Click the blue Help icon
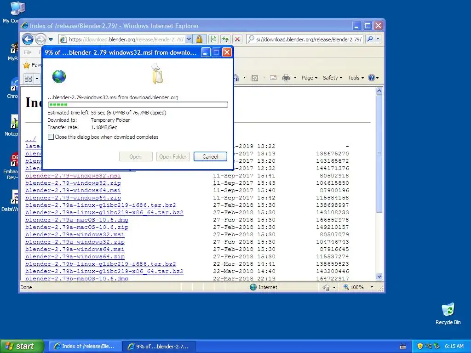The height and width of the screenshot is (353, 471). 372,78
